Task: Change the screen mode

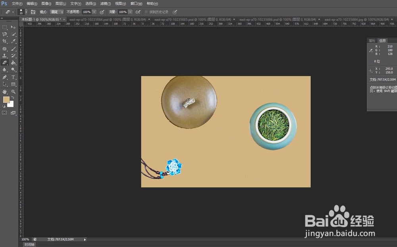Action: pyautogui.click(x=13, y=113)
